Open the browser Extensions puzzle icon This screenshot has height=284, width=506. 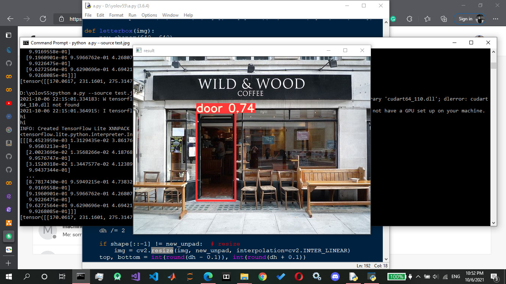[409, 19]
